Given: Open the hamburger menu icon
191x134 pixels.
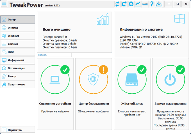Looking at the screenshot, I should tap(4, 4).
